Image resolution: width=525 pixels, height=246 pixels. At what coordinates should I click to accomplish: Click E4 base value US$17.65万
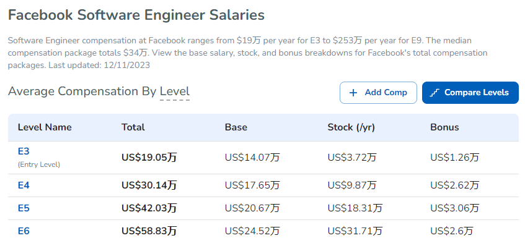point(252,185)
